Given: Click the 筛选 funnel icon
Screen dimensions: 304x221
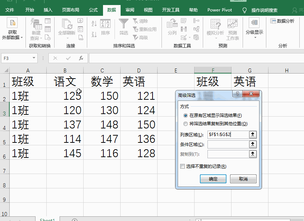Looking at the screenshot, I should pos(123,24).
